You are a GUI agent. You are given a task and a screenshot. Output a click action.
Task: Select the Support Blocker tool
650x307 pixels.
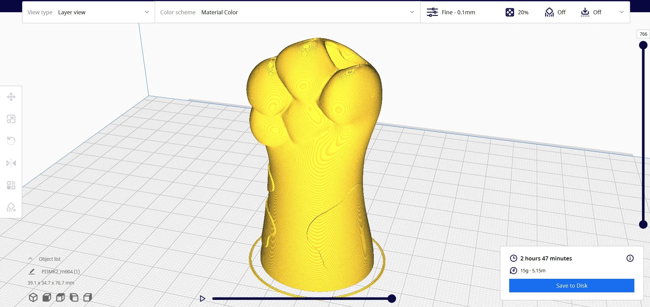tap(11, 207)
